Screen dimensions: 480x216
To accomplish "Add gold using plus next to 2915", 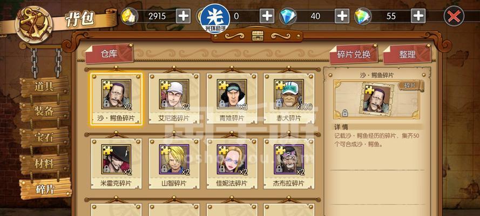I will click(x=183, y=16).
